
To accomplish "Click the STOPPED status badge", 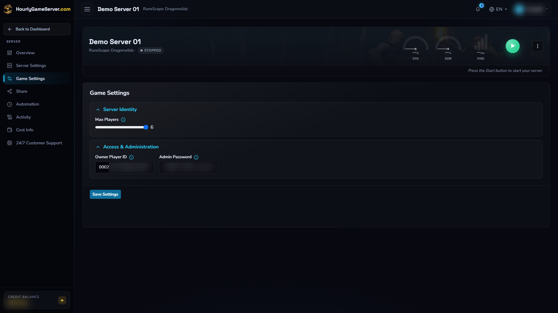I will click(151, 50).
